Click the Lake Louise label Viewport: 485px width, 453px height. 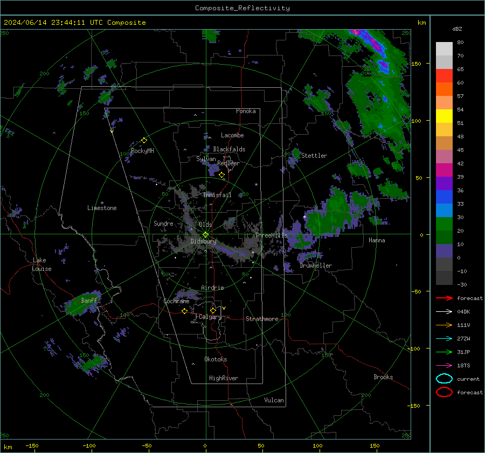(41, 264)
